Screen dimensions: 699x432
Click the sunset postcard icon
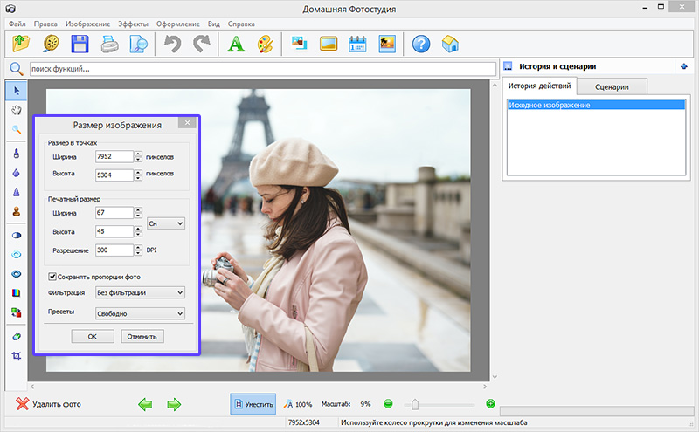click(387, 44)
